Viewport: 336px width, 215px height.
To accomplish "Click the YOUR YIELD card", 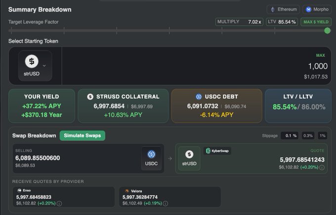I will click(42, 106).
